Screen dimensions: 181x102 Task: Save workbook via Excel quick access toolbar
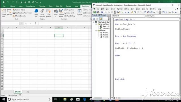pyautogui.click(x=4, y=2)
